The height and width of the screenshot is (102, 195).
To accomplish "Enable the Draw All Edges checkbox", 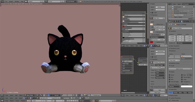I will (x=170, y=82).
